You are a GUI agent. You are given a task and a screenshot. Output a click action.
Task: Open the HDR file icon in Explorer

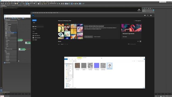tap(109, 66)
